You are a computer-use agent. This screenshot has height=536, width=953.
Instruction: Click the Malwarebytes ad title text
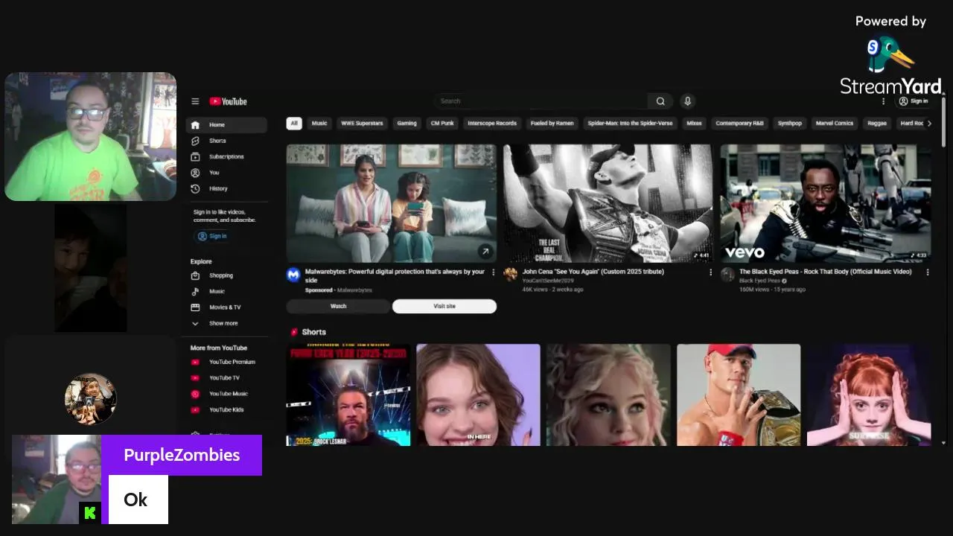pyautogui.click(x=395, y=275)
